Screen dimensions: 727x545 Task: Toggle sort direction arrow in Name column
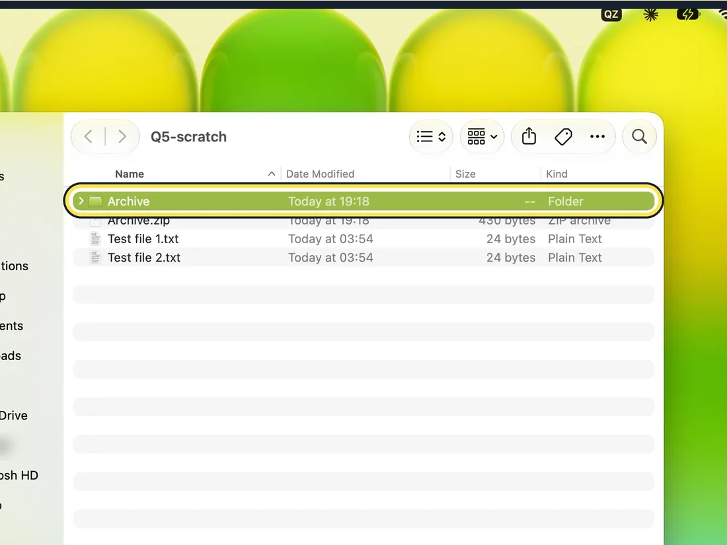tap(272, 174)
